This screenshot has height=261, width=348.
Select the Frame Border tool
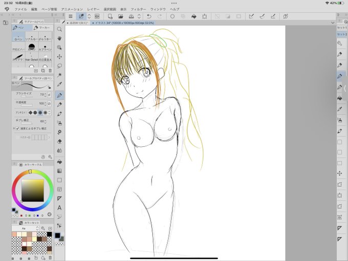pyautogui.click(x=59, y=189)
